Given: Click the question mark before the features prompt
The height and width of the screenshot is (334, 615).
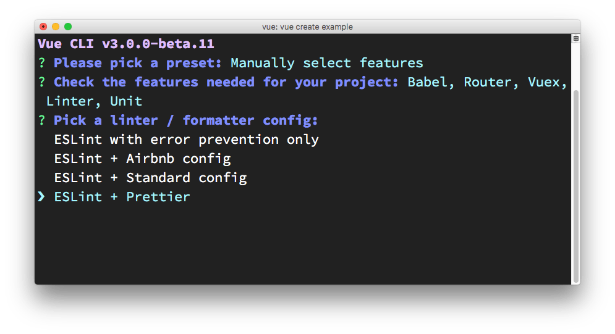Looking at the screenshot, I should tap(41, 82).
